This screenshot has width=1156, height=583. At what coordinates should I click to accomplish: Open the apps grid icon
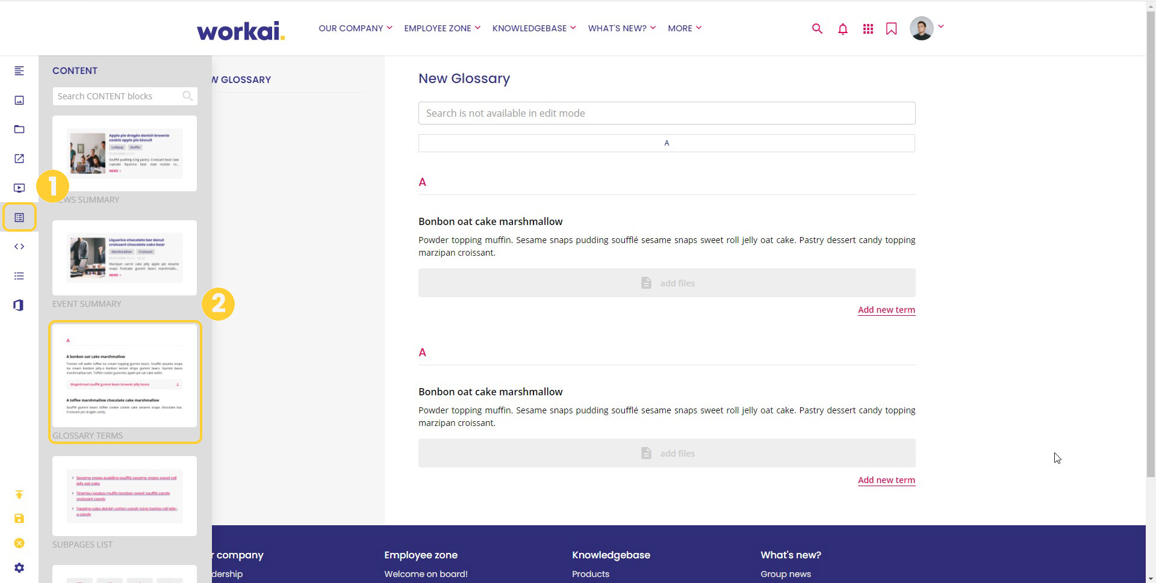coord(868,28)
